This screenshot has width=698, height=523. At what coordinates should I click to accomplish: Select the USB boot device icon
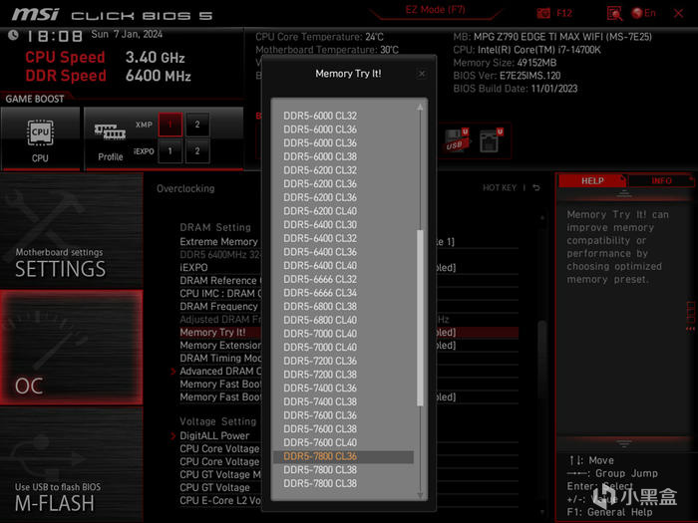pyautogui.click(x=457, y=140)
